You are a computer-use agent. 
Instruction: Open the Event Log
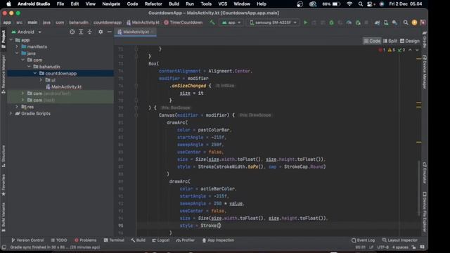[x=363, y=240]
